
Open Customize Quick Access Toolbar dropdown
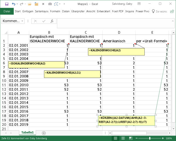[64, 4]
